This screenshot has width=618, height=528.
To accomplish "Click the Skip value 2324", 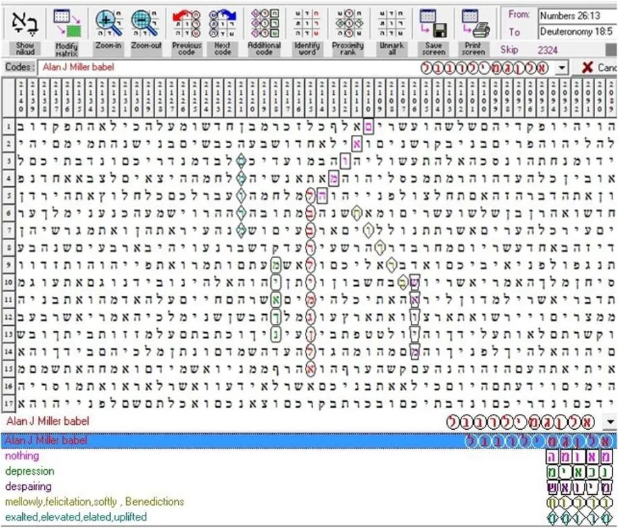I will click(547, 50).
